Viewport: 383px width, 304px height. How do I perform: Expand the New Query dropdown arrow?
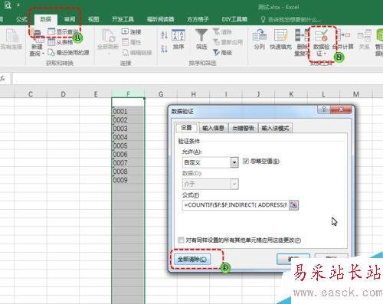[43, 54]
